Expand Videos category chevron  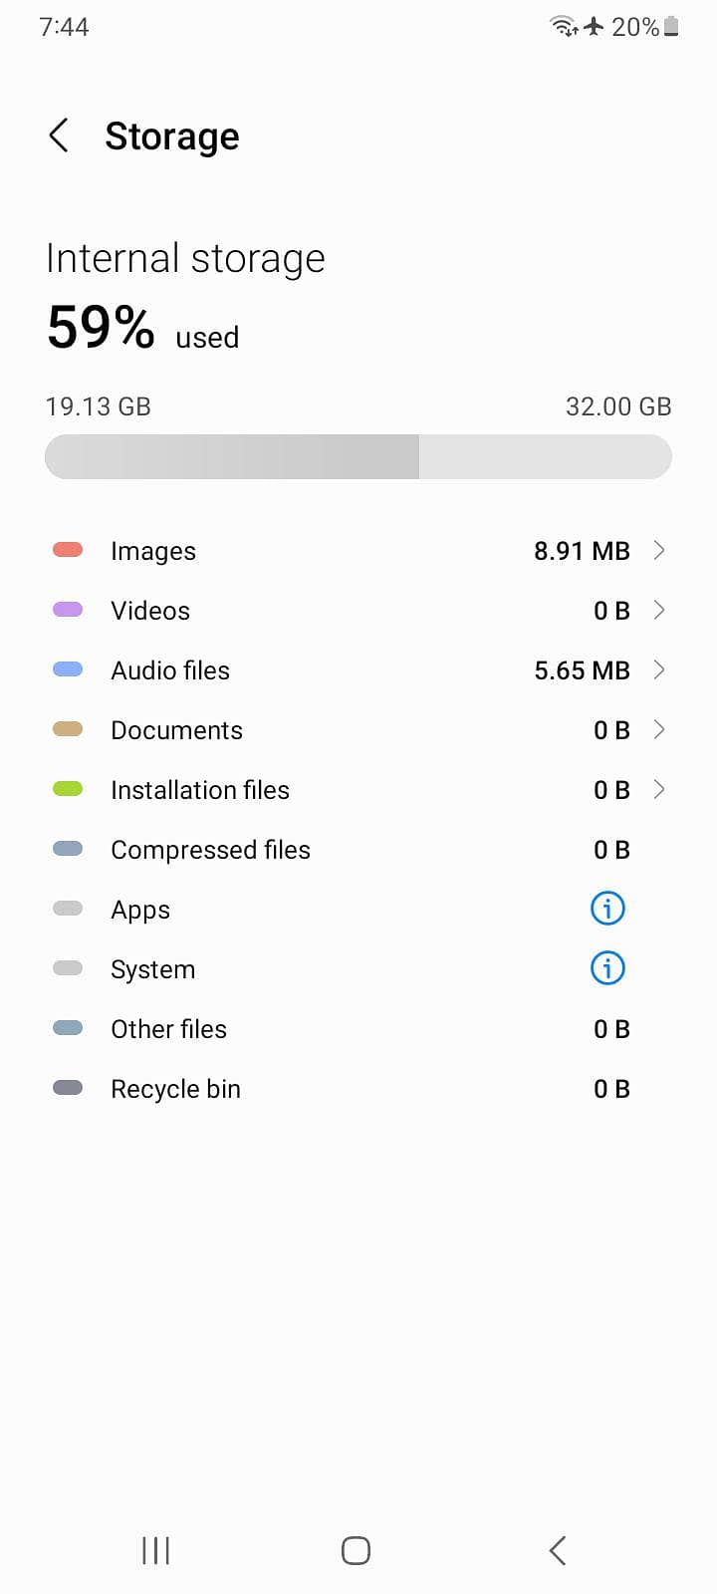pyautogui.click(x=658, y=610)
